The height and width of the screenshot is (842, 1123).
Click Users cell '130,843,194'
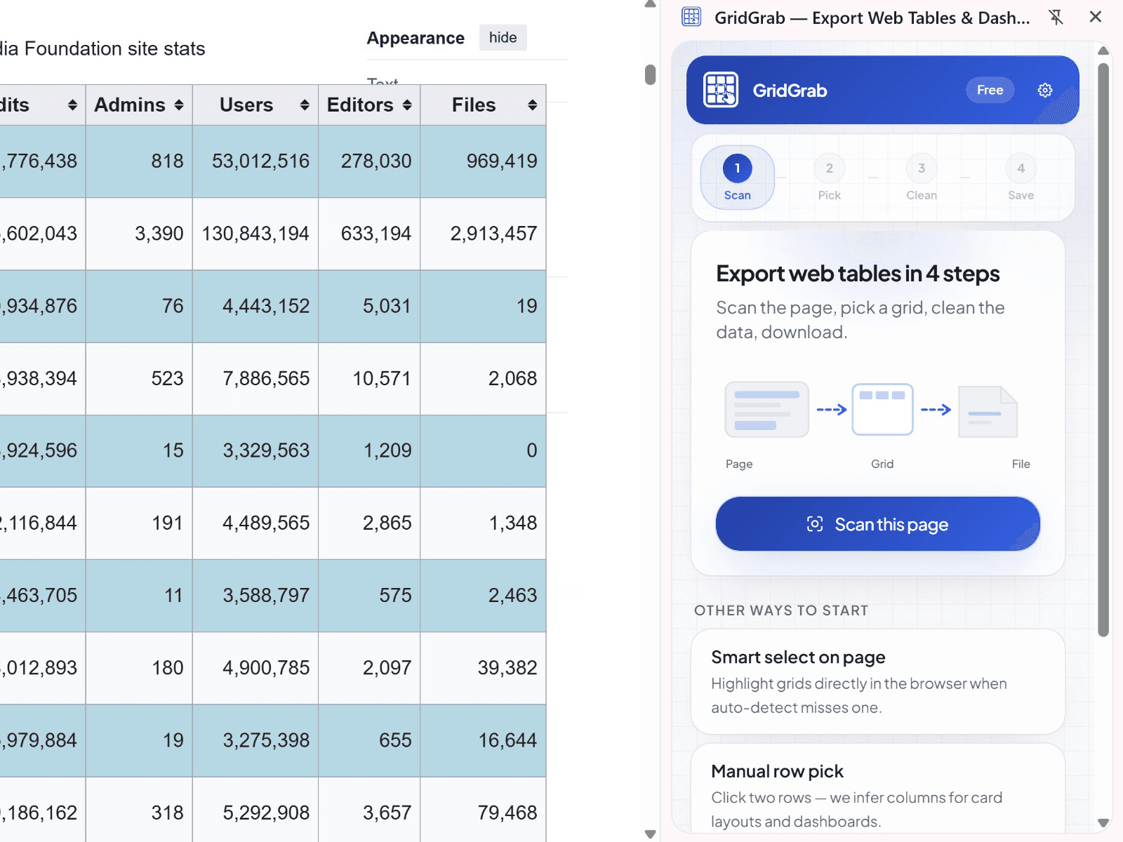tap(255, 234)
